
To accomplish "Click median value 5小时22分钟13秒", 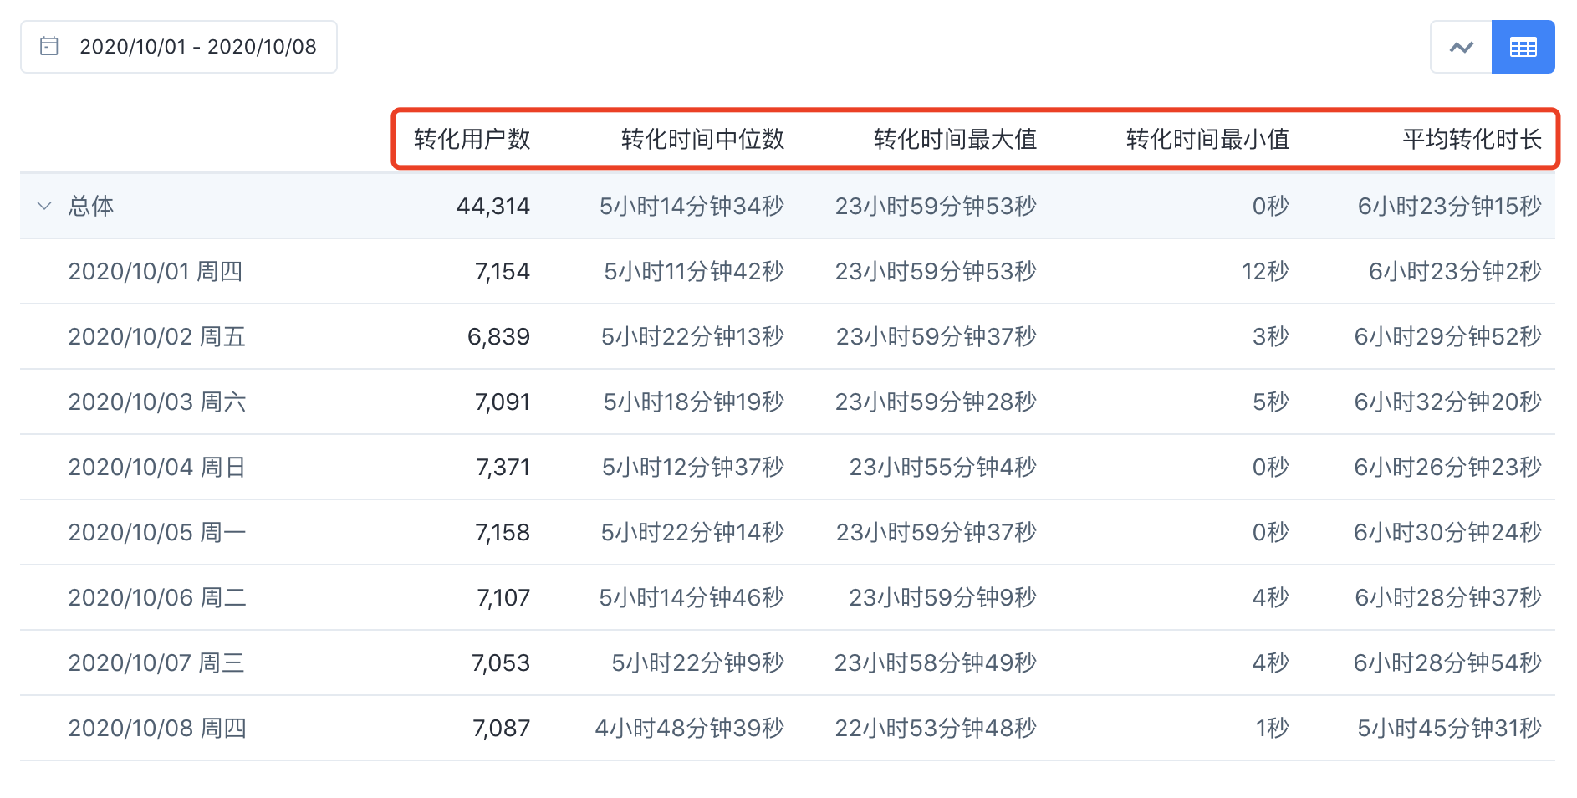I will click(692, 336).
